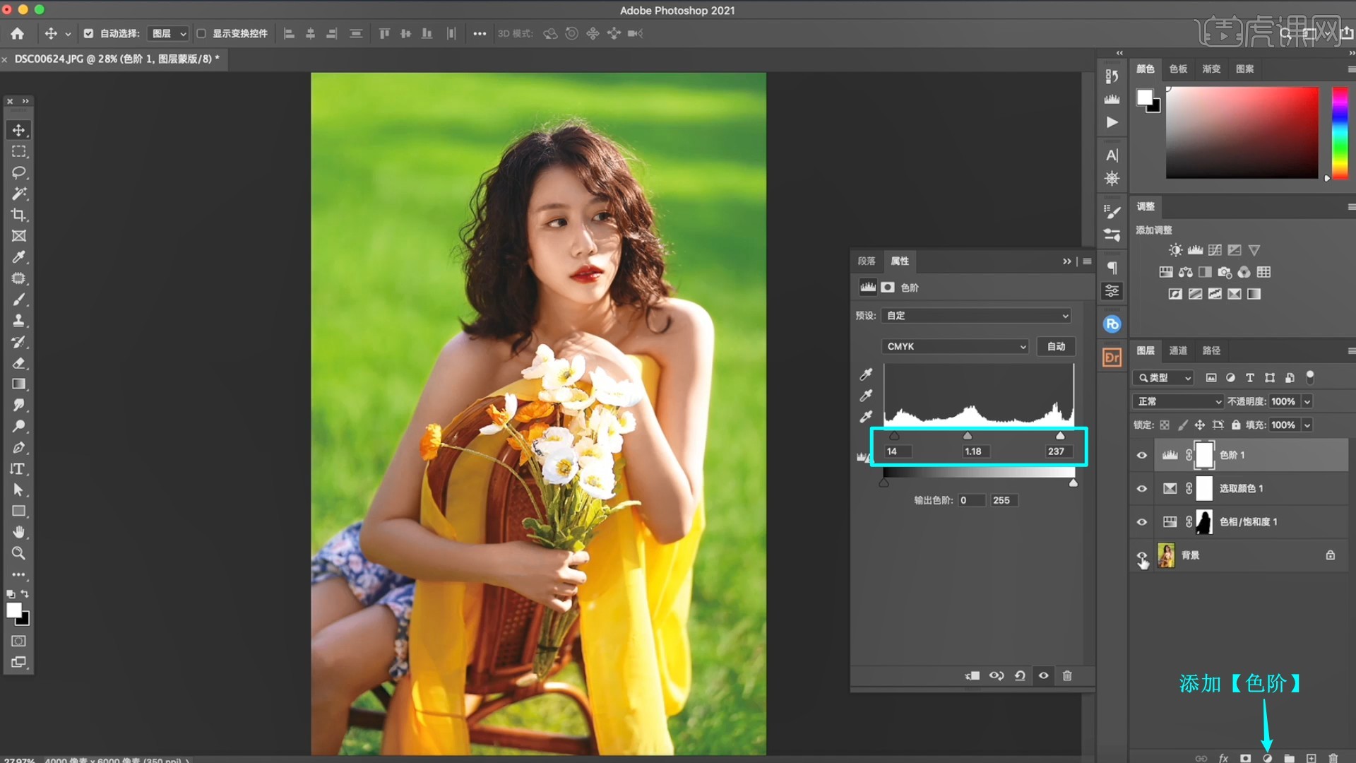Click the delete adjustment trash icon

point(1067,675)
